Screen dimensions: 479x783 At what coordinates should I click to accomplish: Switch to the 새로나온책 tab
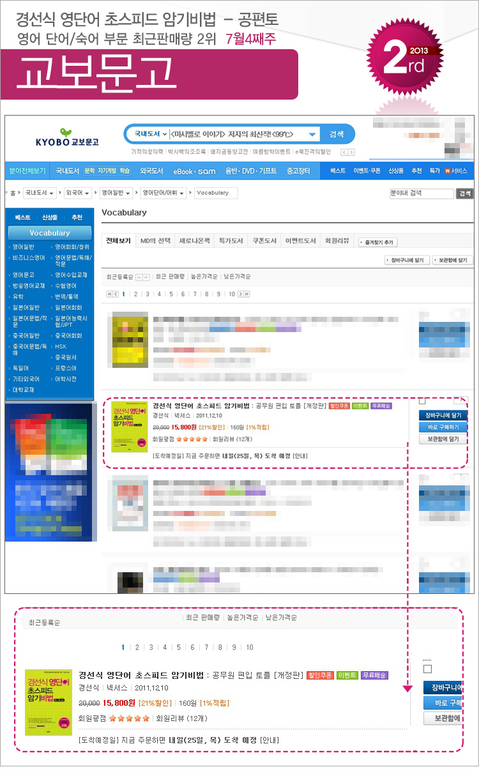coord(194,241)
